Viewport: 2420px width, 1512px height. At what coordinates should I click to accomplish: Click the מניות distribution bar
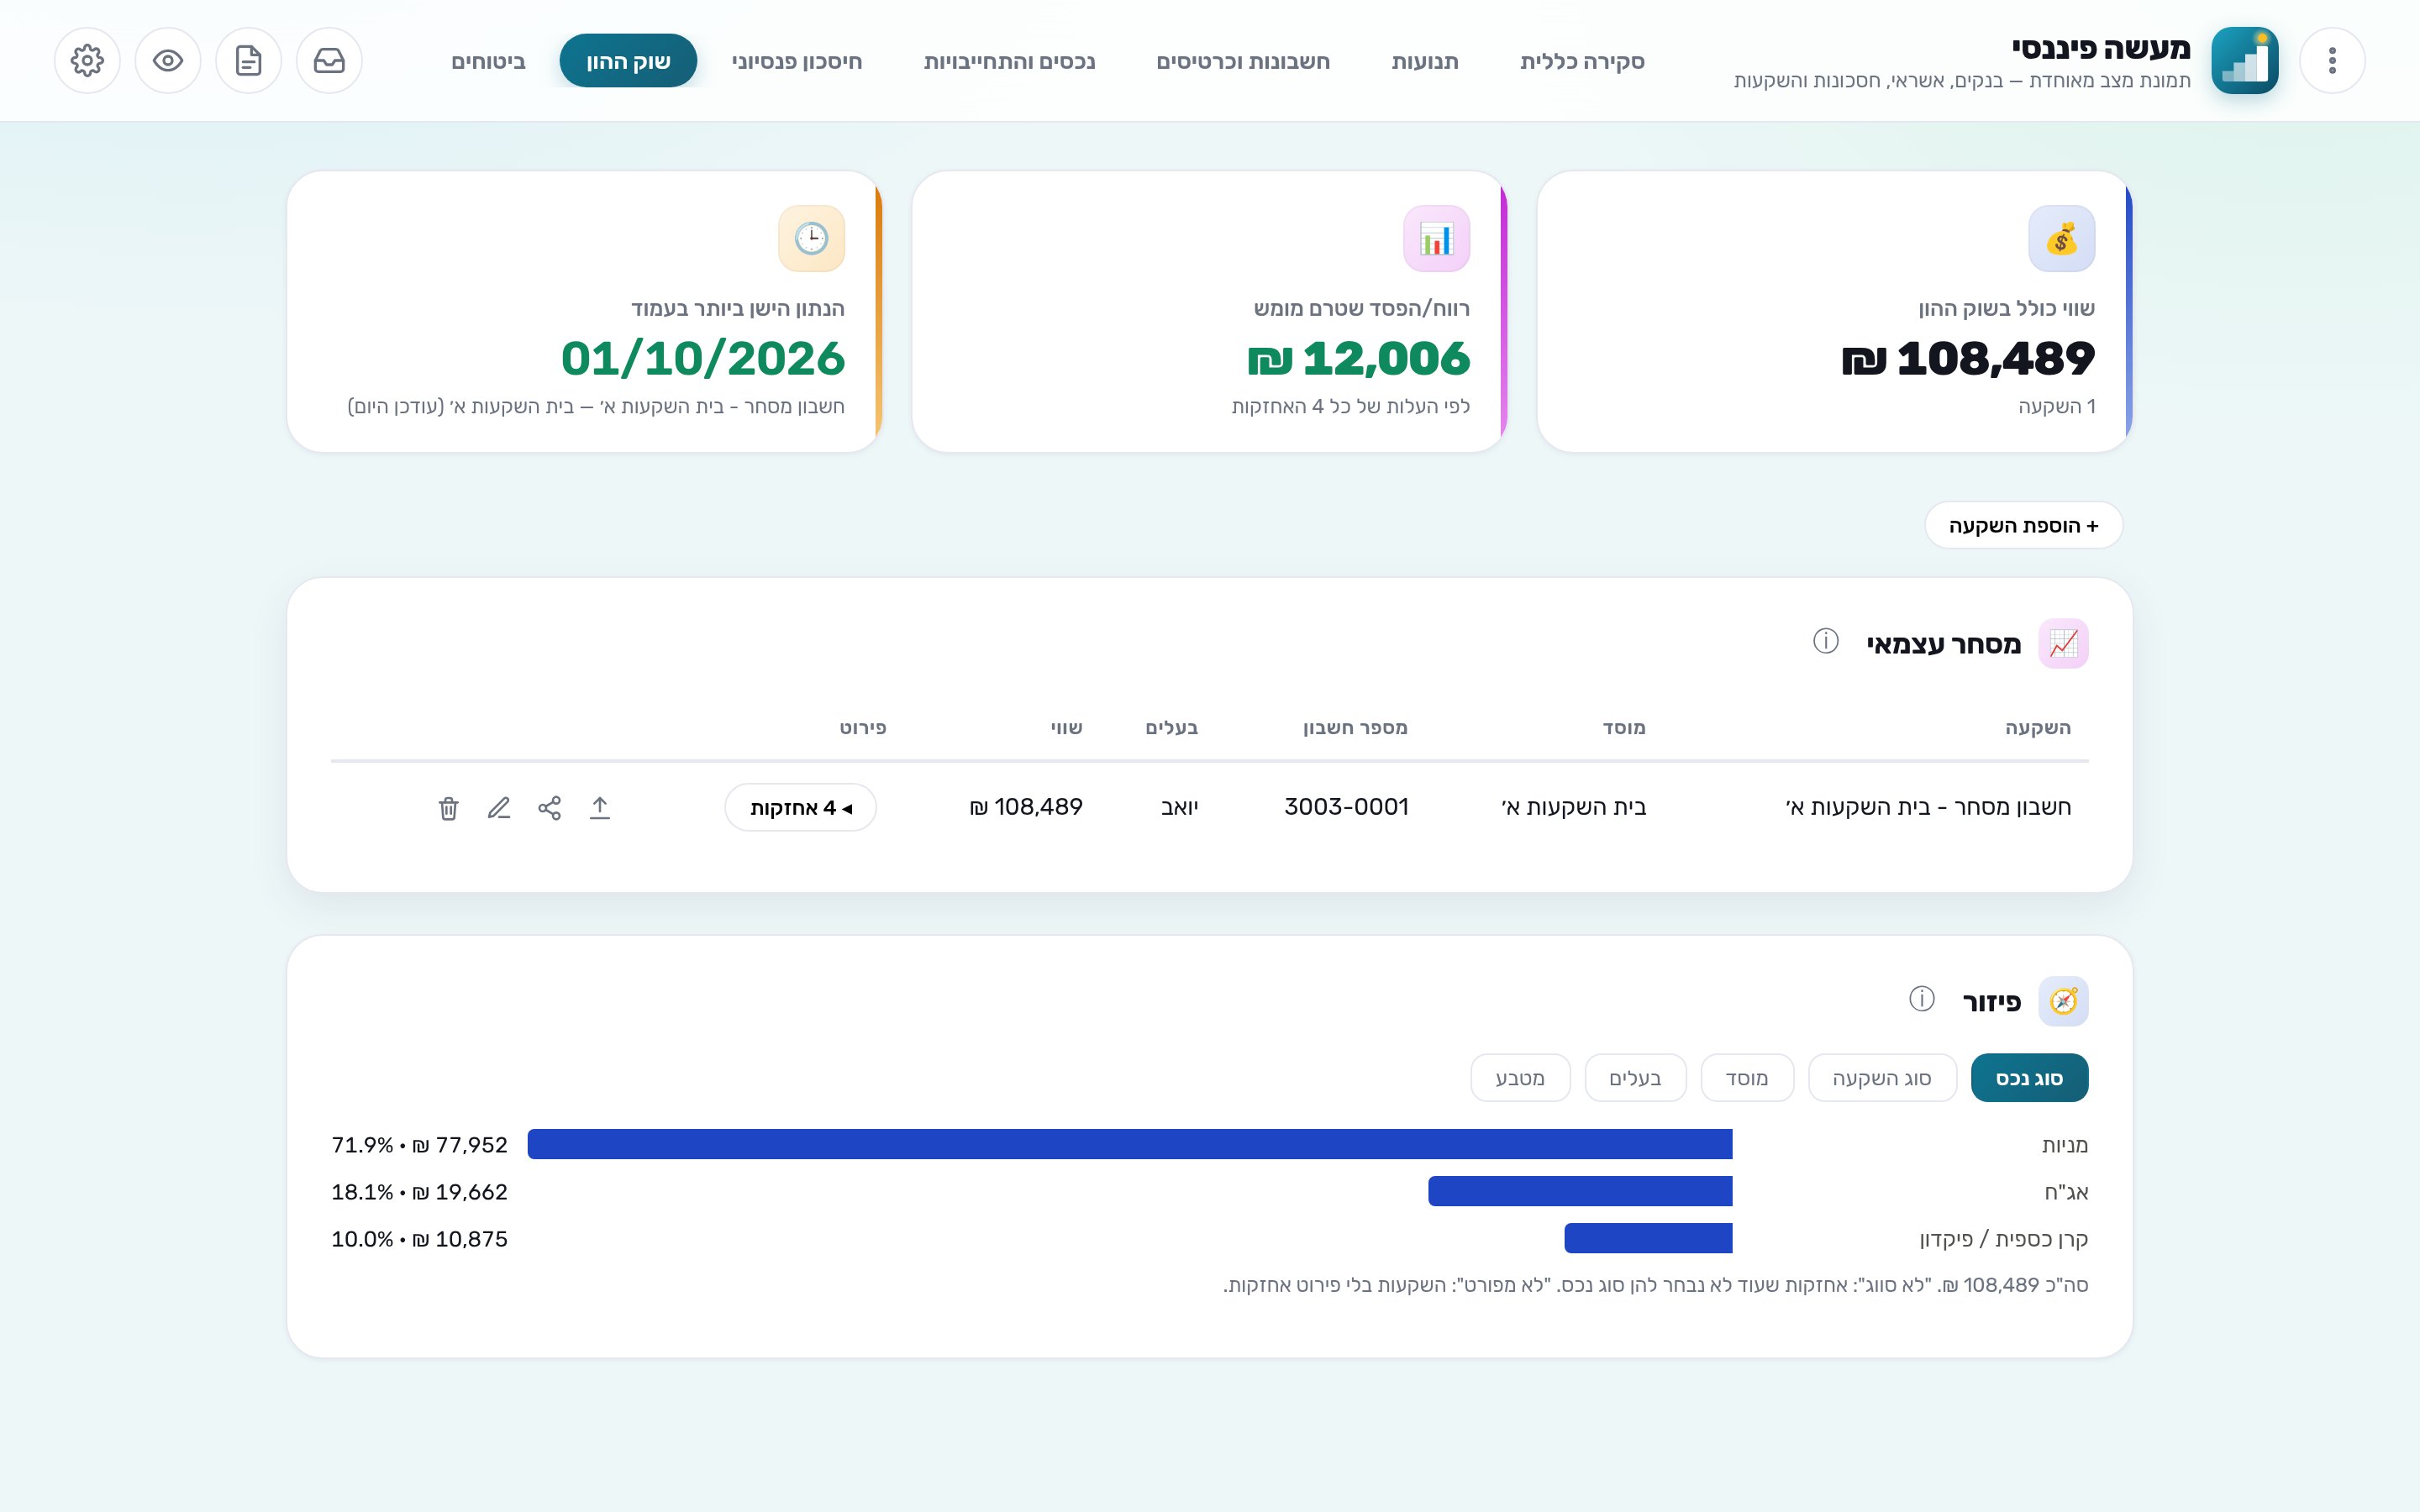1130,1144
